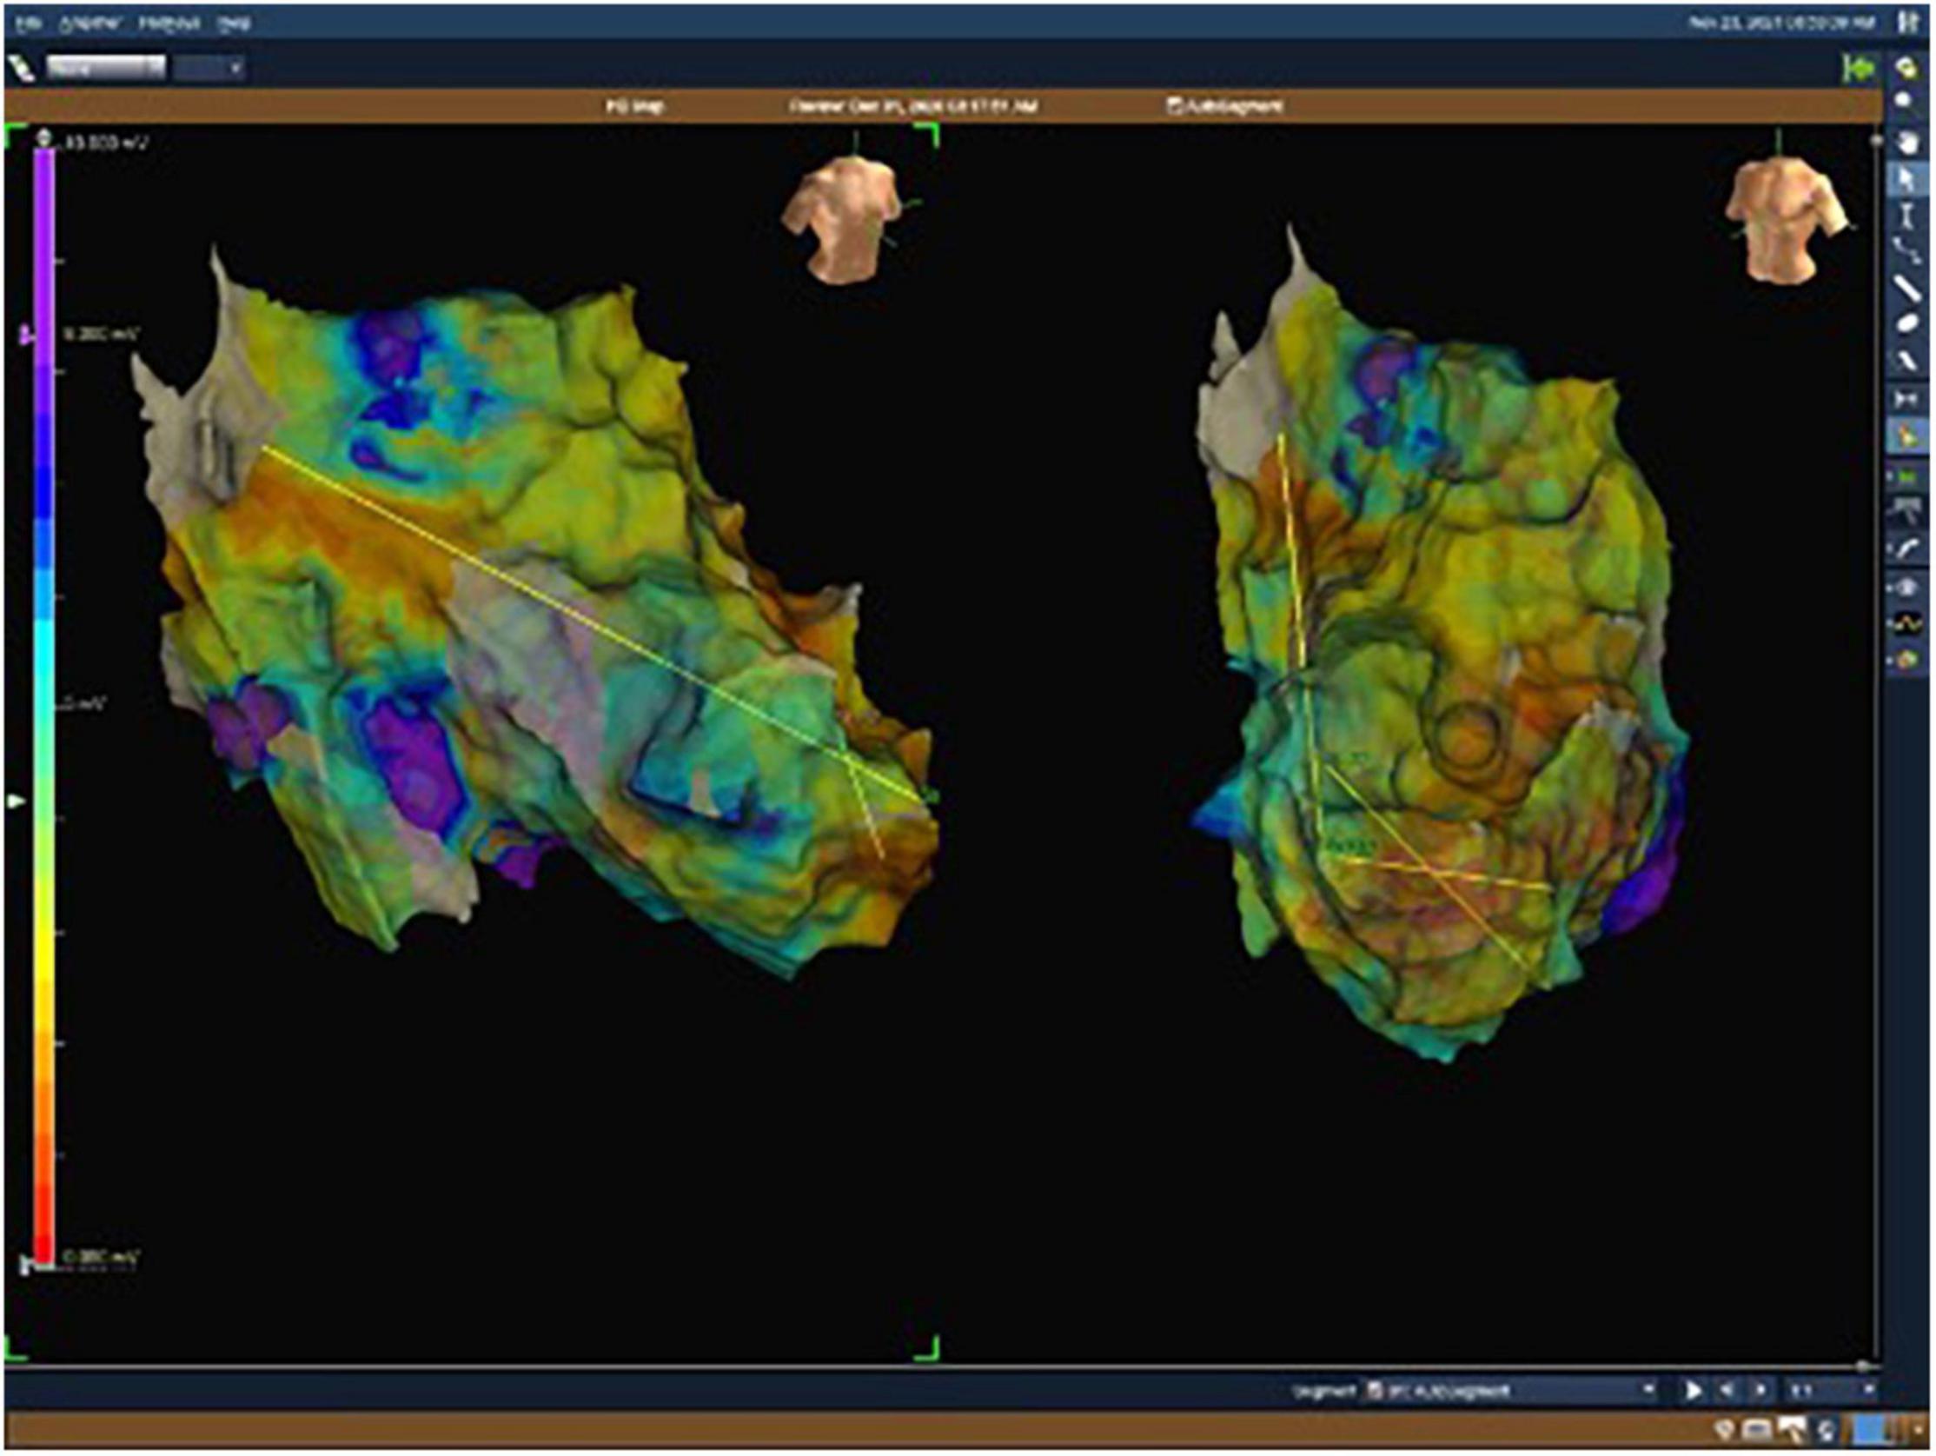
Task: Select the hand pan tool
Action: click(x=1906, y=142)
